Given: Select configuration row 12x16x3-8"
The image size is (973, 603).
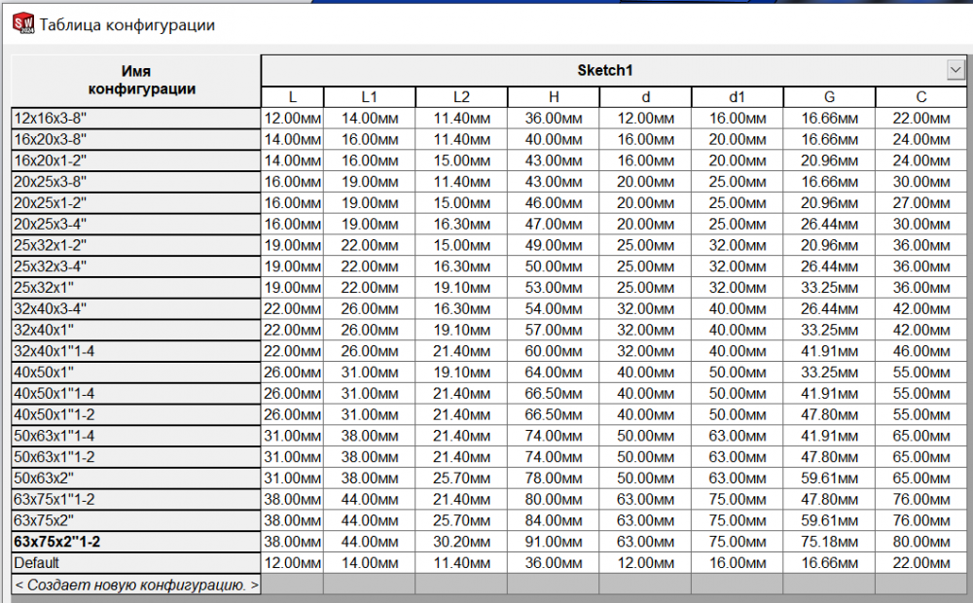Looking at the screenshot, I should click(x=136, y=119).
